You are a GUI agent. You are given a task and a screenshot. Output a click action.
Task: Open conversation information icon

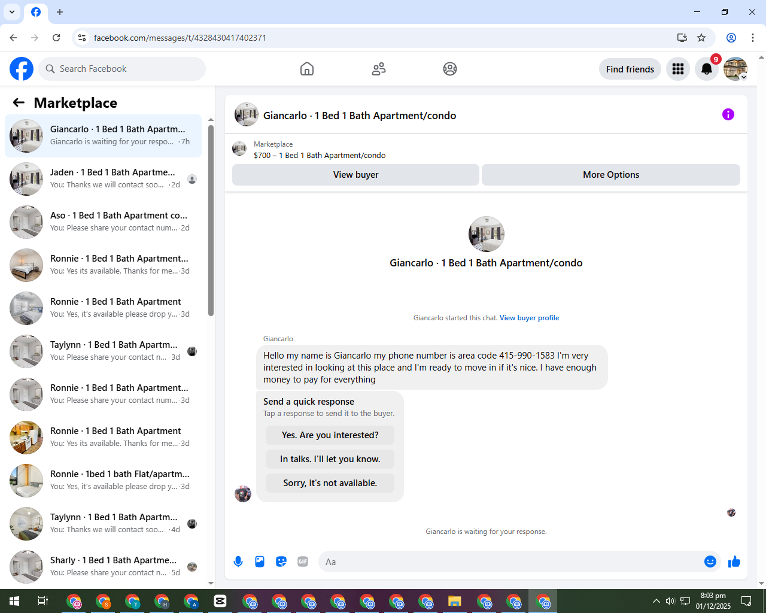click(x=728, y=114)
